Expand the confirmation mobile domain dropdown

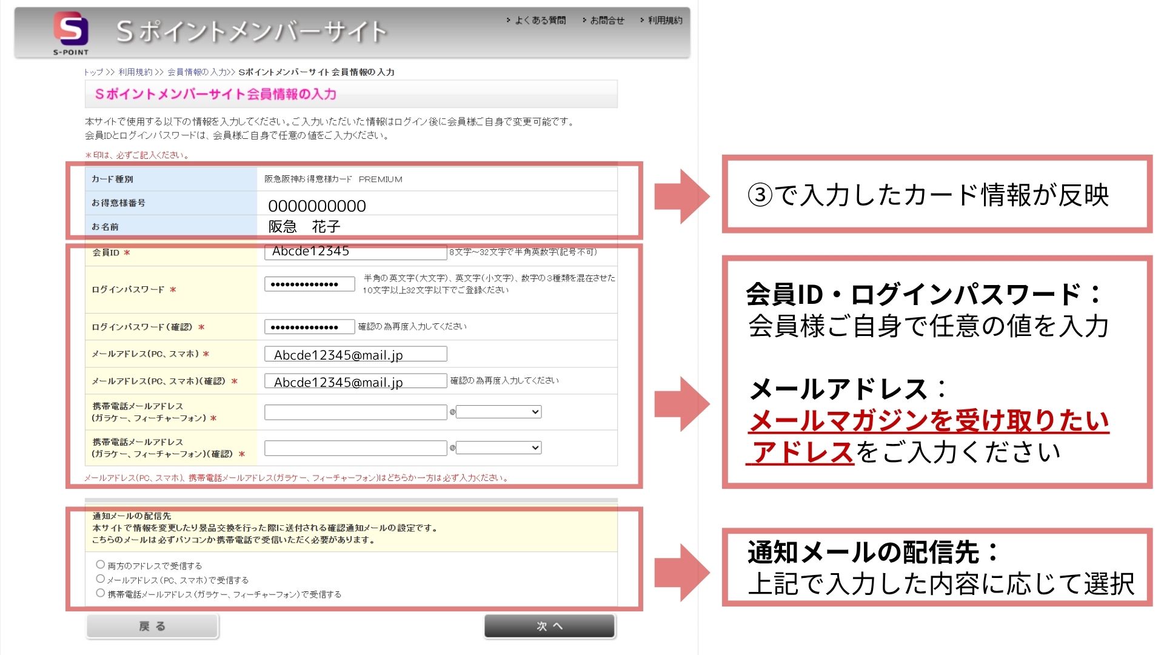[498, 448]
